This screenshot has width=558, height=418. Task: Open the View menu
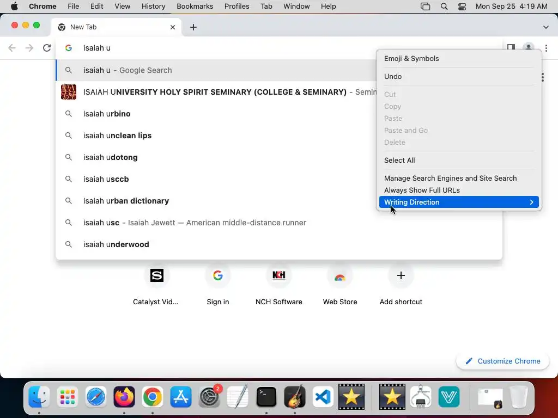123,7
